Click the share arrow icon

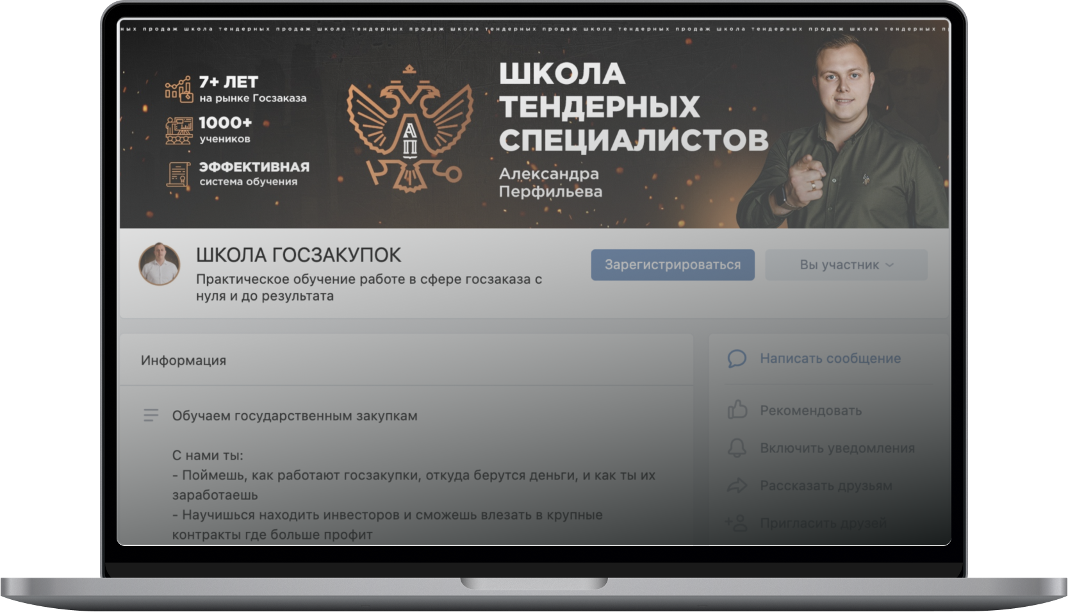point(737,486)
